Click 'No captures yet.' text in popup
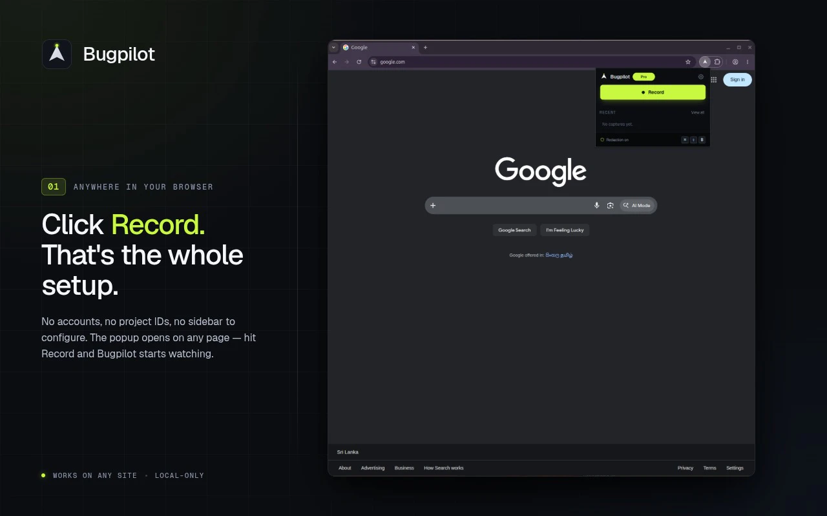 [618, 124]
